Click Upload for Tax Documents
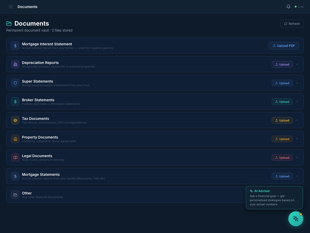The width and height of the screenshot is (310, 233). 282,120
